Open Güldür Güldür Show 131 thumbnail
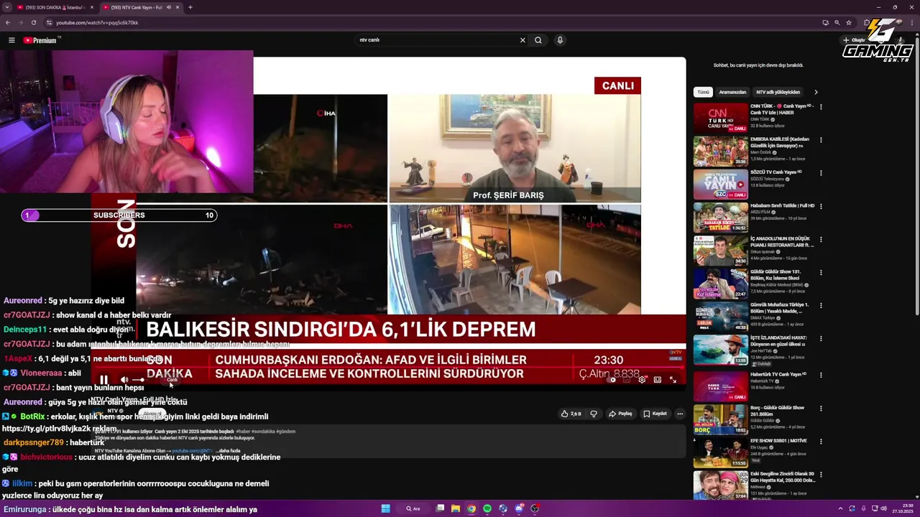This screenshot has height=517, width=920. click(x=720, y=283)
